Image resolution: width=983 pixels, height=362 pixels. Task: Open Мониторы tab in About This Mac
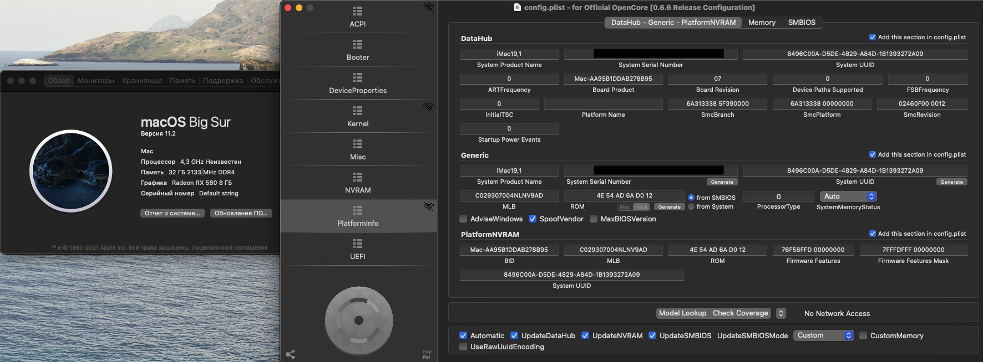click(96, 81)
